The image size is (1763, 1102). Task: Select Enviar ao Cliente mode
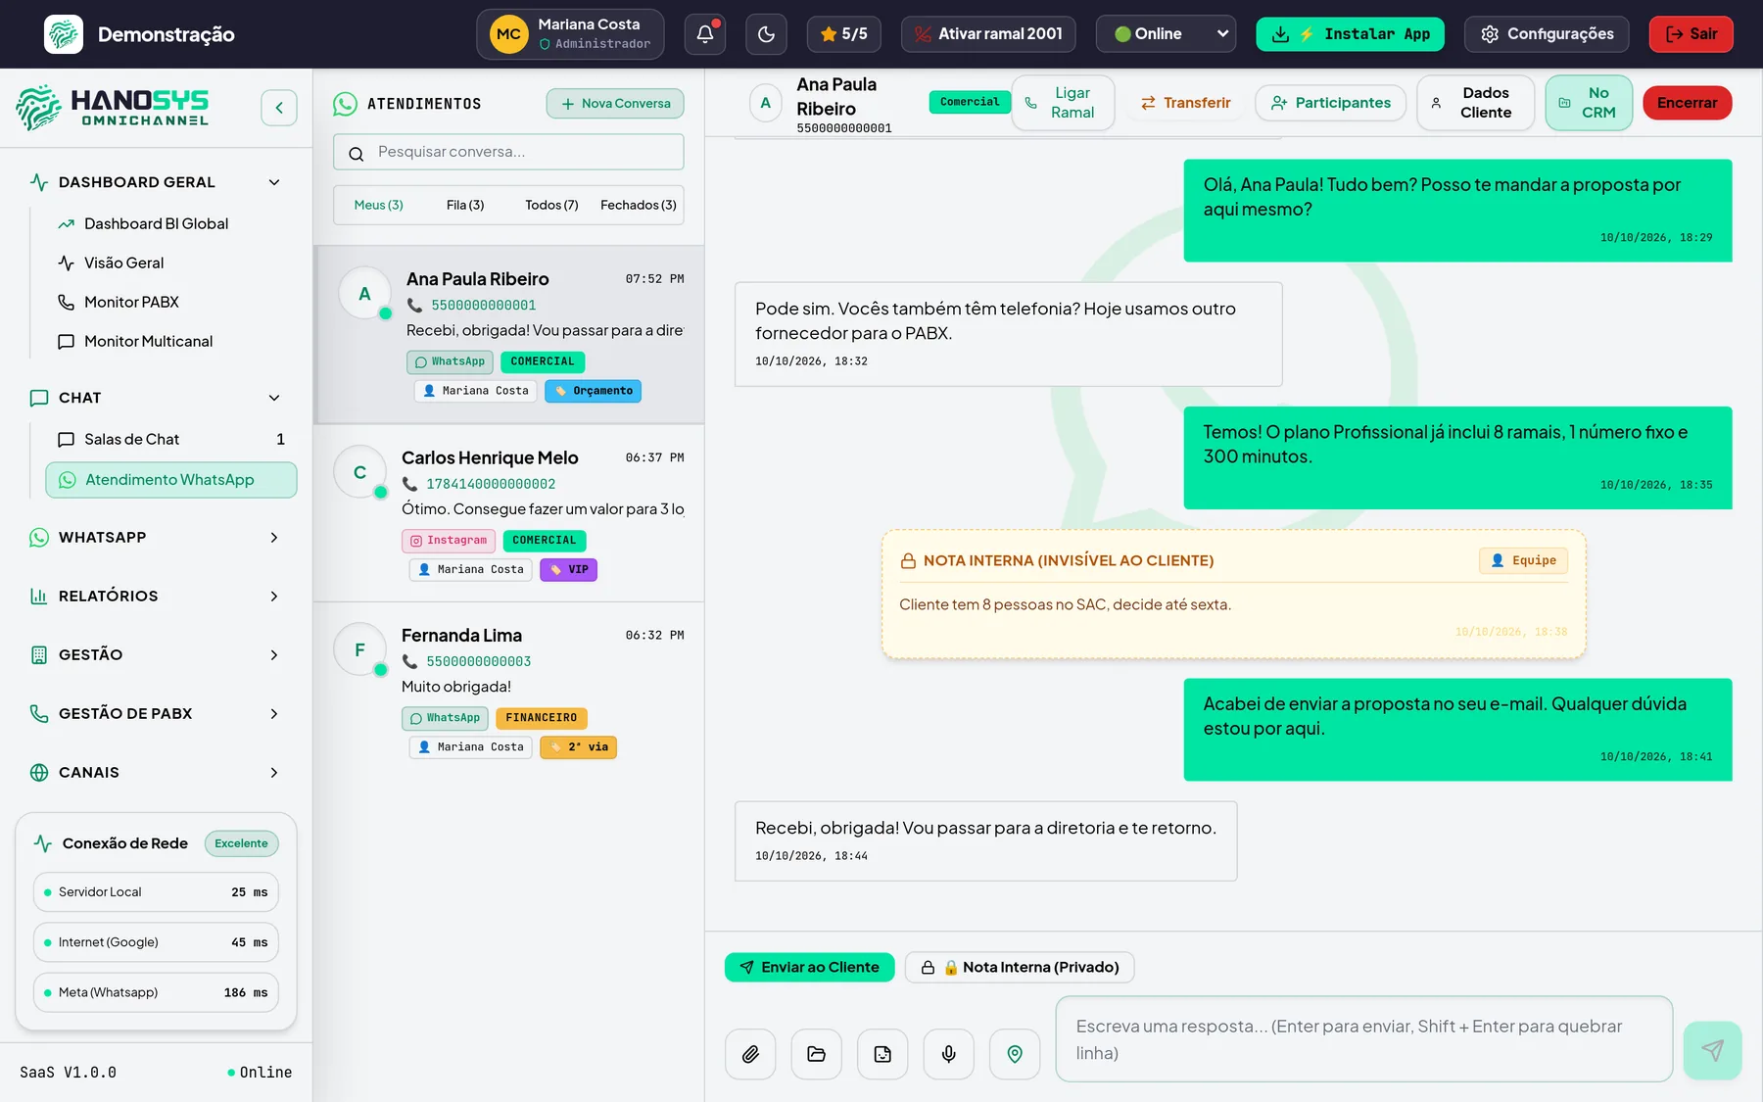pyautogui.click(x=809, y=968)
